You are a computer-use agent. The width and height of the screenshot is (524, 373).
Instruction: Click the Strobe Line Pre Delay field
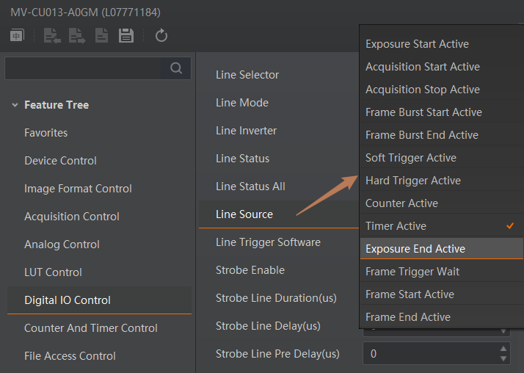tap(429, 354)
